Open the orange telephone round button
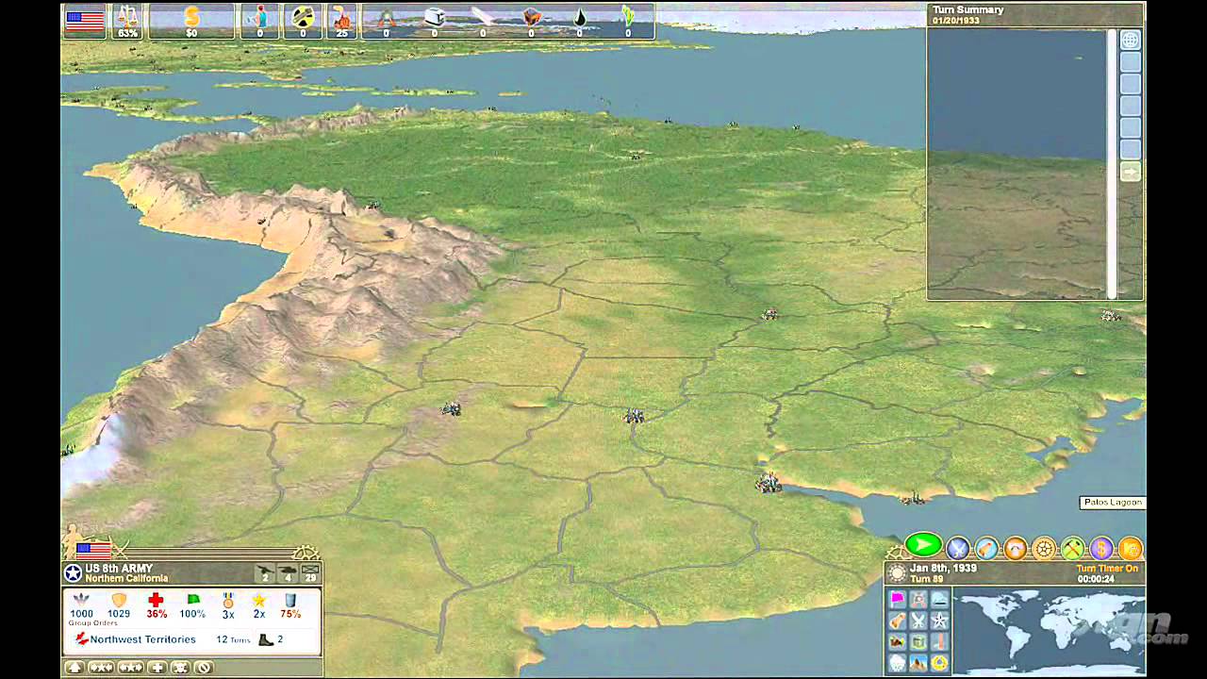This screenshot has width=1207, height=679. 1015,548
